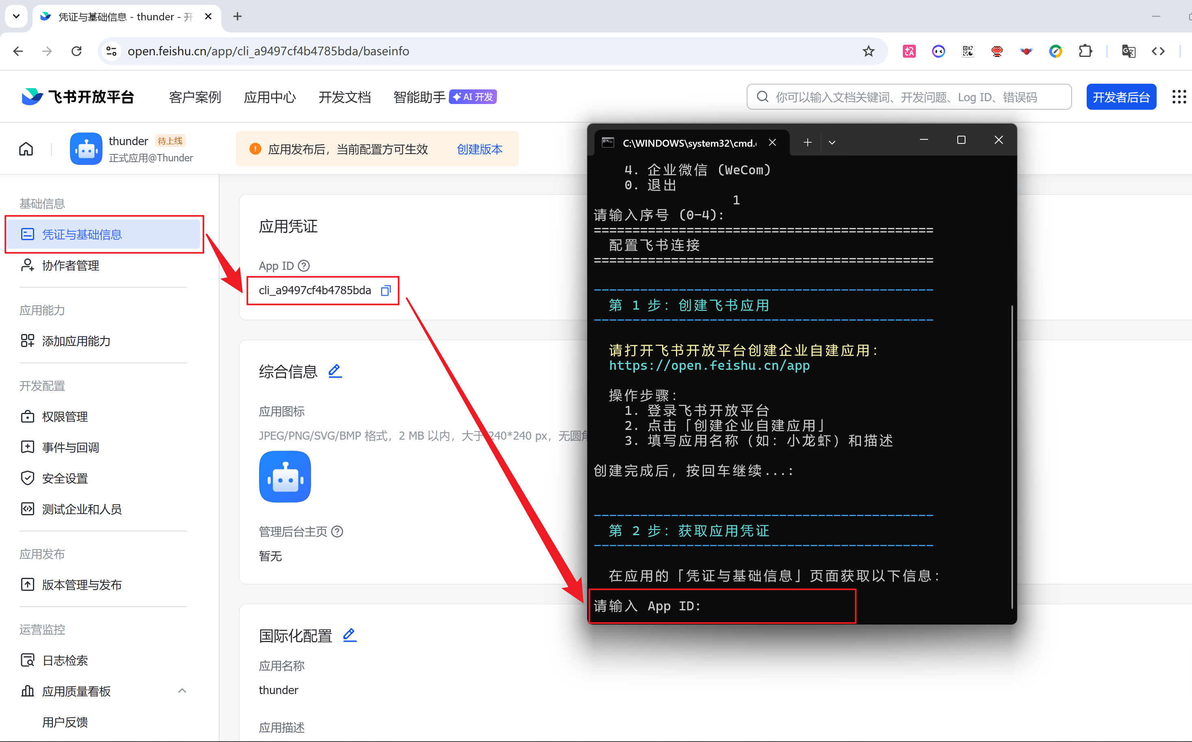Image resolution: width=1192 pixels, height=742 pixels.
Task: Focus the documentation search box
Action: coord(909,97)
